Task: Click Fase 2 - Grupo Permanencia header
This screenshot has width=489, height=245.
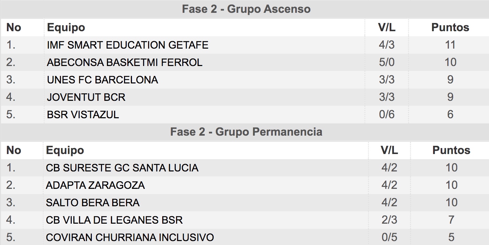Action: [246, 132]
